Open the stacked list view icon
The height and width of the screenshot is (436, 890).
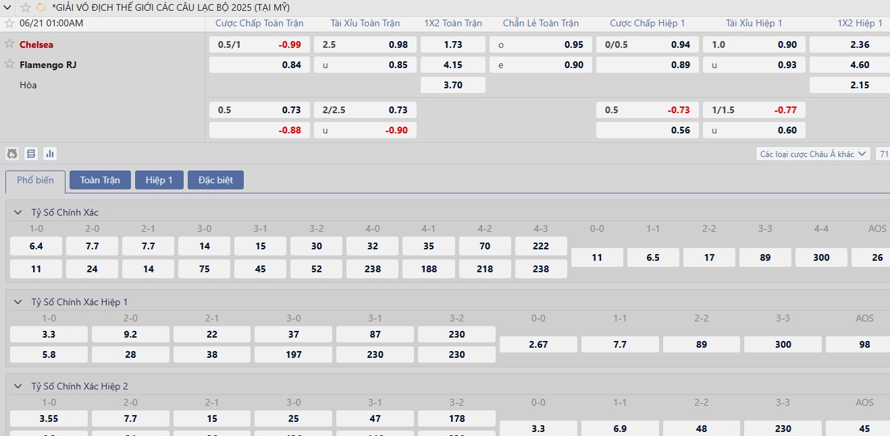coord(31,154)
